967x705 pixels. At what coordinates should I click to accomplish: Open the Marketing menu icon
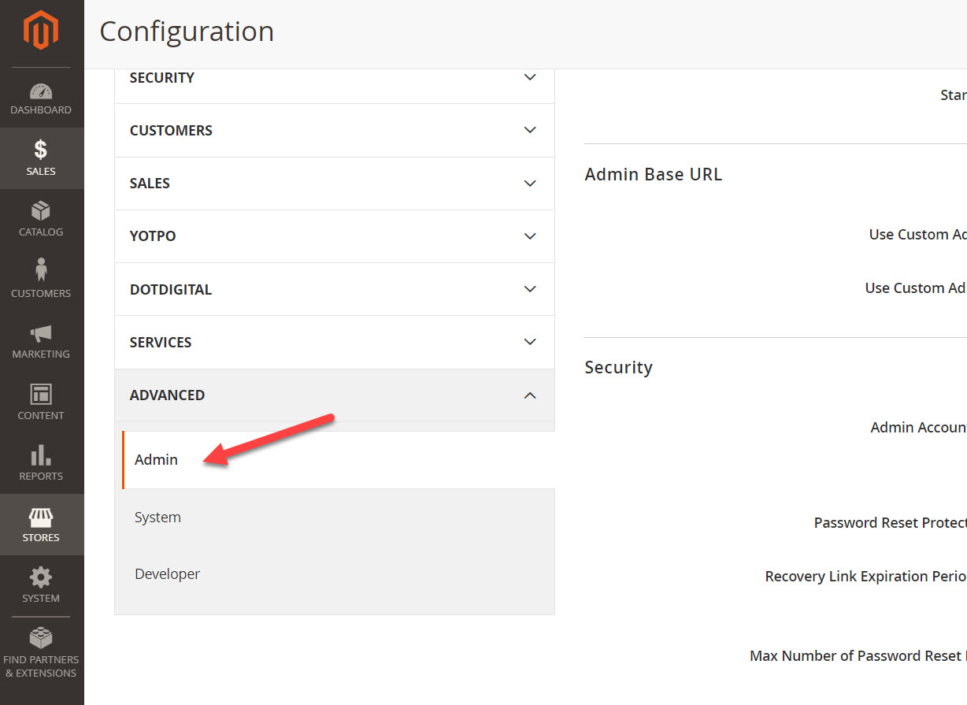(x=41, y=341)
